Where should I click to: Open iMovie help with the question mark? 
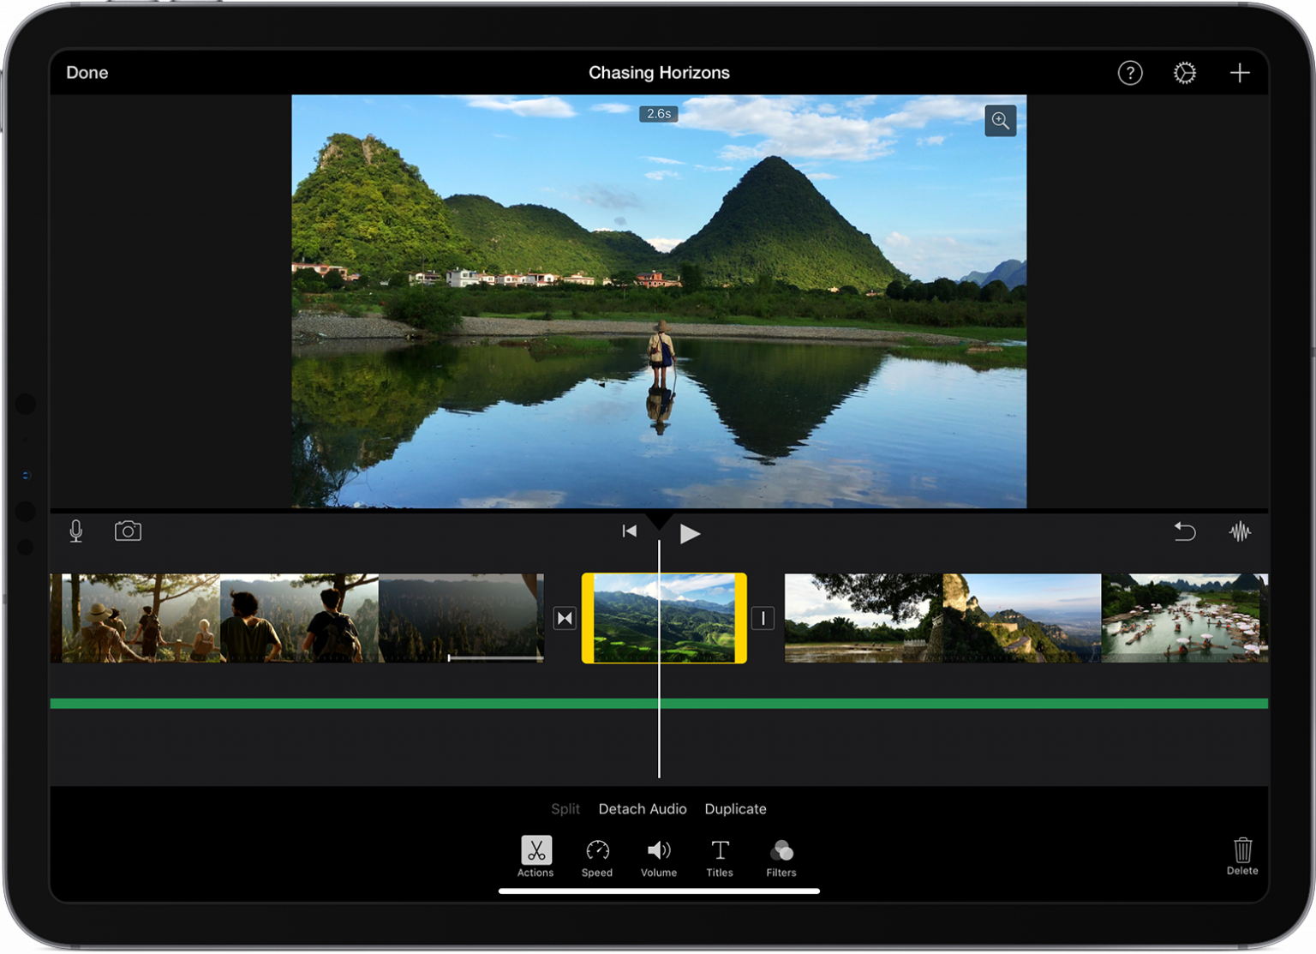coord(1130,73)
